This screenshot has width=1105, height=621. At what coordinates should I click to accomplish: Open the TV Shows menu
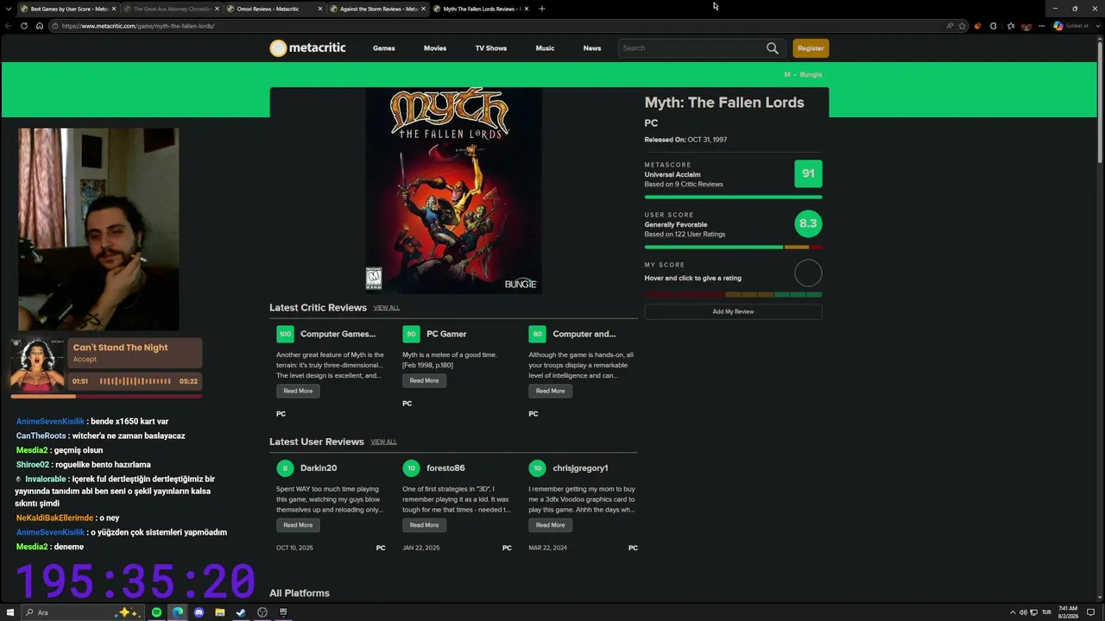coord(491,48)
